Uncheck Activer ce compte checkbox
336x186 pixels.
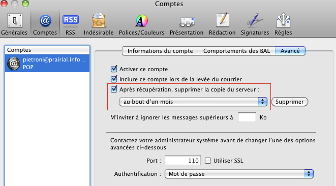[x=114, y=69]
